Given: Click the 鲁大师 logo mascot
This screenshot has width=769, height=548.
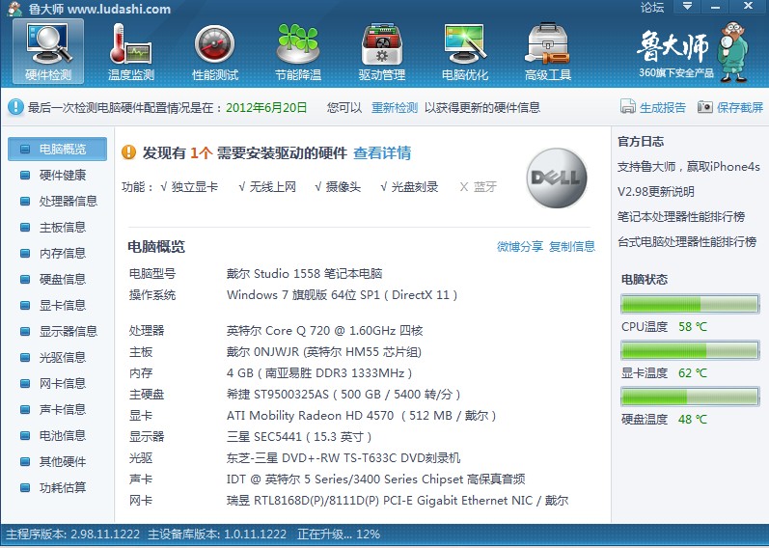Looking at the screenshot, I should pyautogui.click(x=733, y=51).
